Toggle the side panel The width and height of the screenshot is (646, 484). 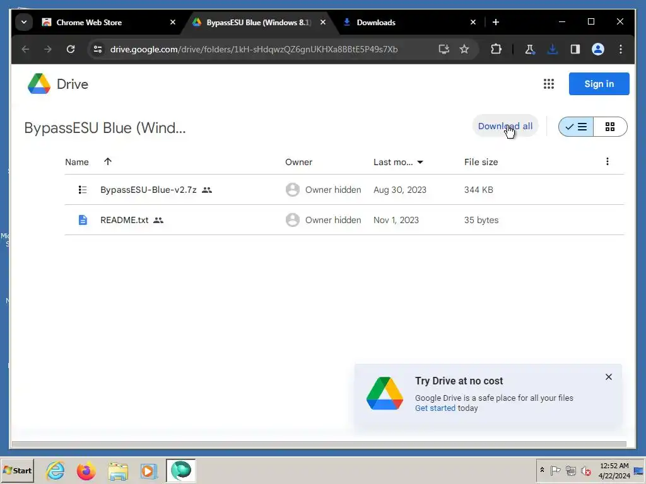[575, 49]
